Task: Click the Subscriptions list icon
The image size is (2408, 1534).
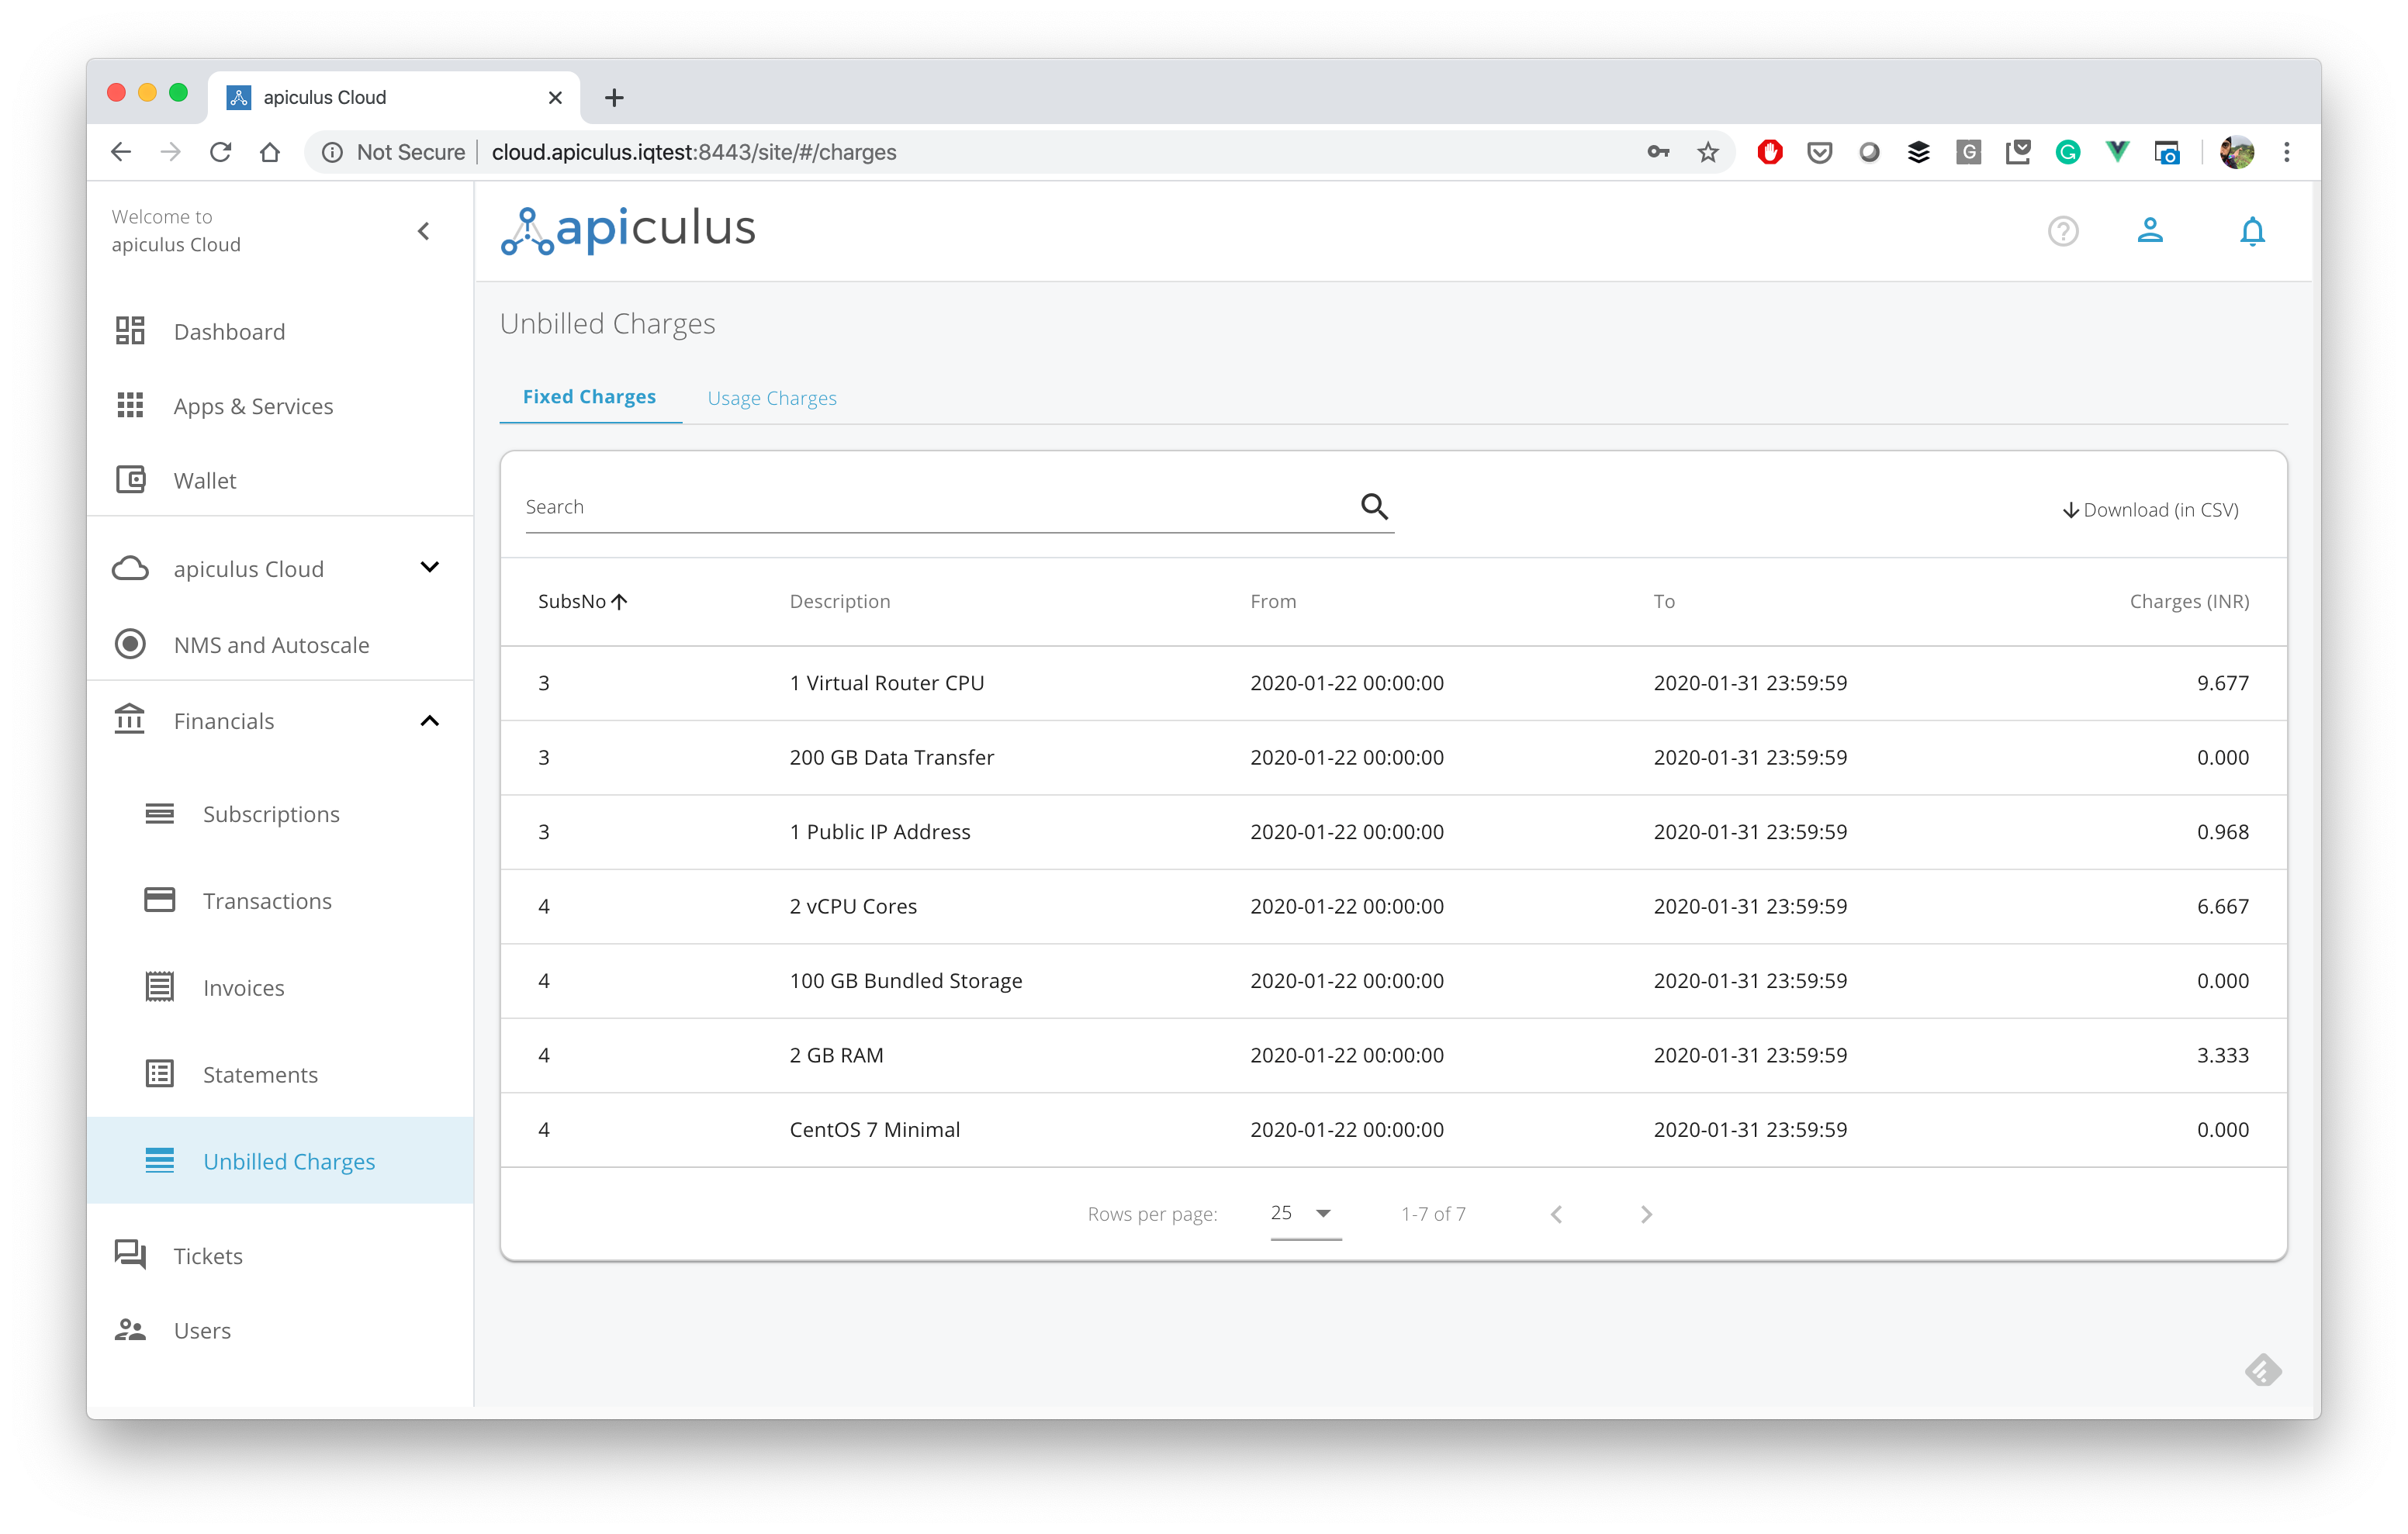Action: pyautogui.click(x=160, y=813)
